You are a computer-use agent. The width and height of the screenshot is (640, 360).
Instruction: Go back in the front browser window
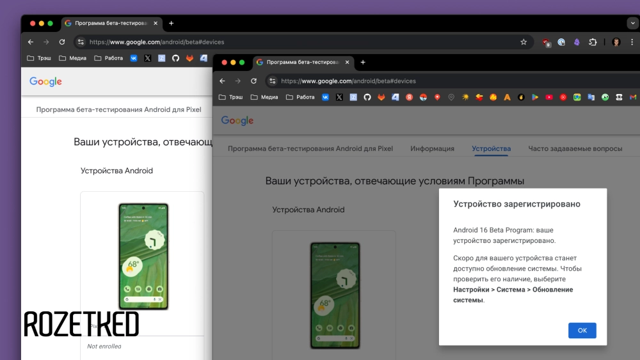pos(223,81)
